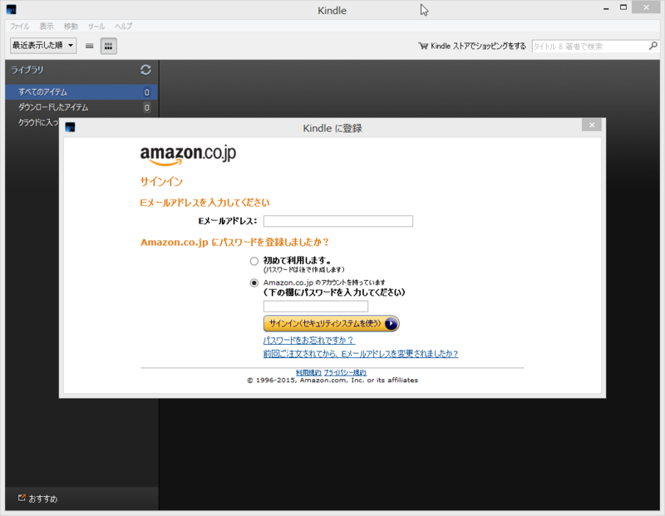Screen dimensions: 665x516
Task: Open the ファイル menu
Action: (x=19, y=27)
